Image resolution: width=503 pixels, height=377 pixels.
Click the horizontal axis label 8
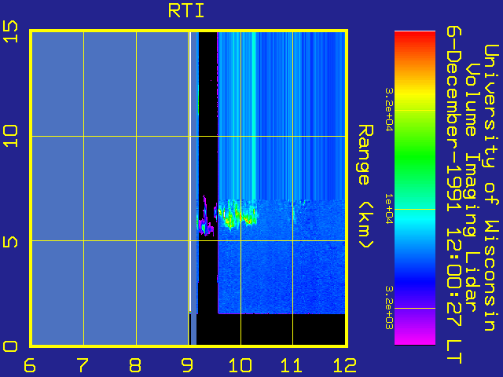(135, 365)
